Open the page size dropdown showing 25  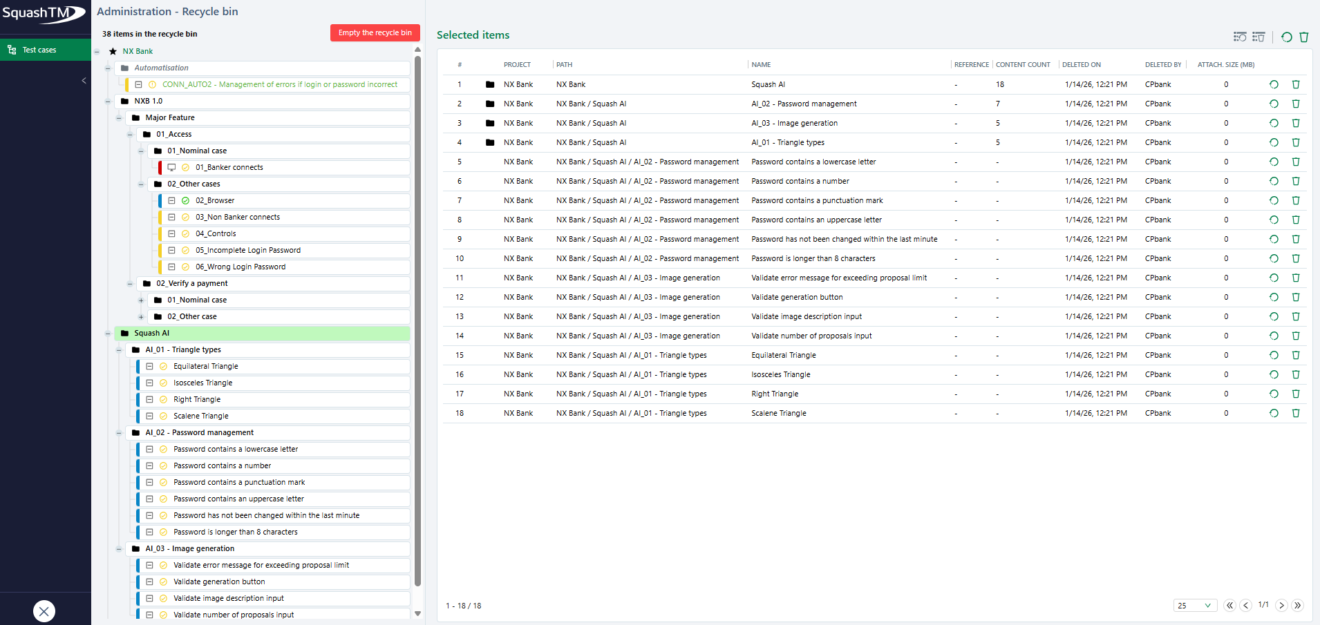click(1194, 605)
